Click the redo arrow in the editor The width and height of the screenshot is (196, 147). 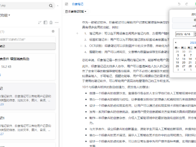(x=186, y=4)
